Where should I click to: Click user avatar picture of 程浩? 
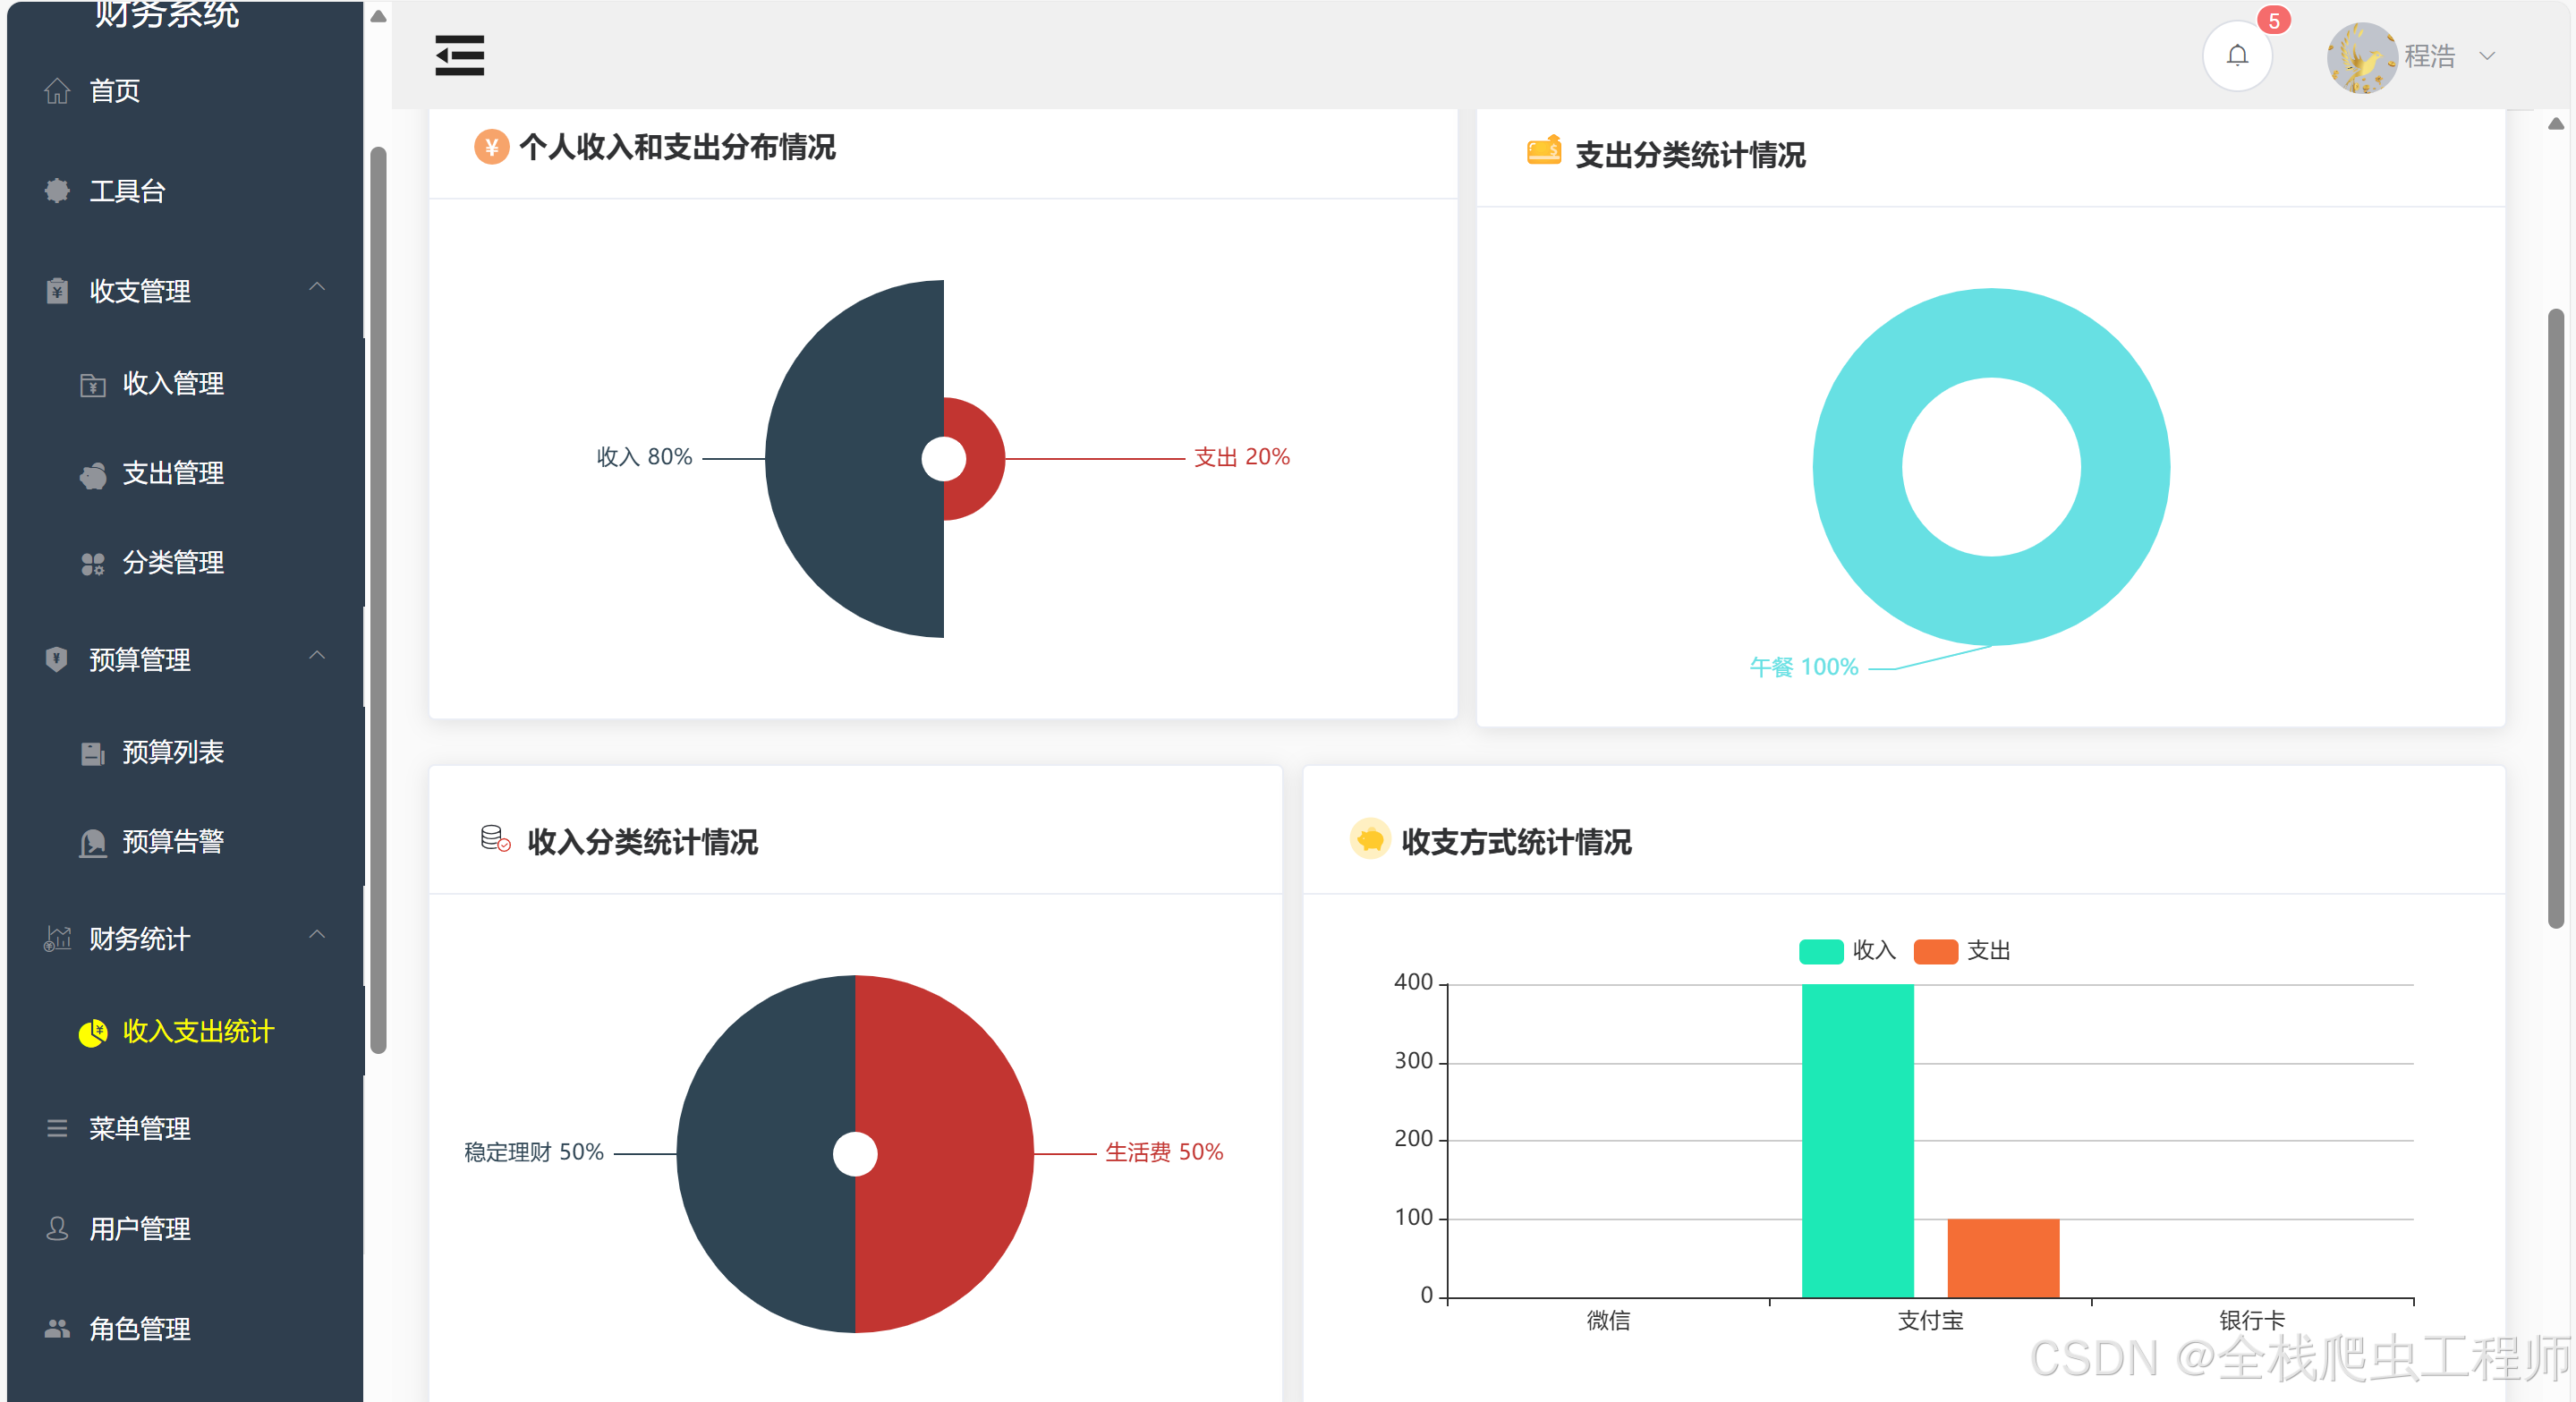coord(2361,57)
